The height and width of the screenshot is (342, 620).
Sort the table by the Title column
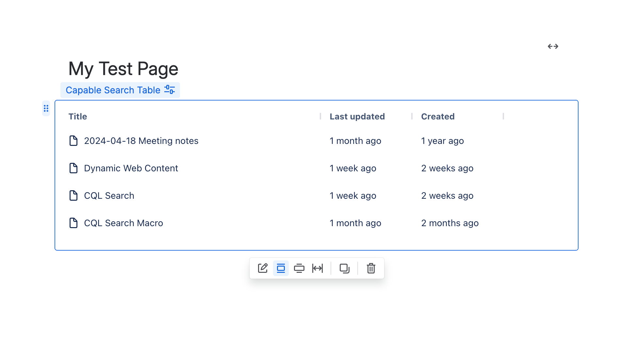point(78,116)
